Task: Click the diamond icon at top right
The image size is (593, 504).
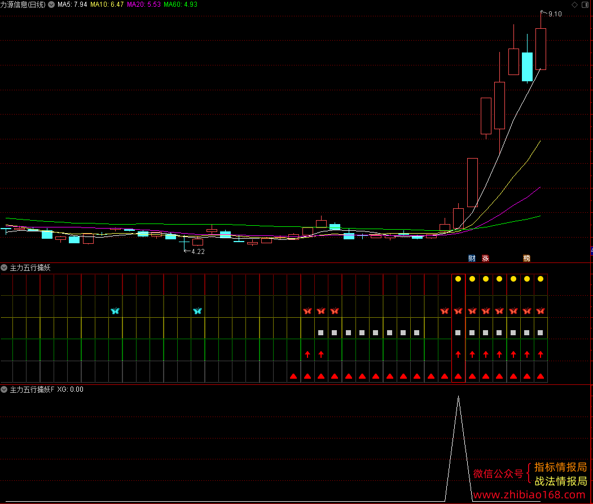Action: click(x=574, y=5)
